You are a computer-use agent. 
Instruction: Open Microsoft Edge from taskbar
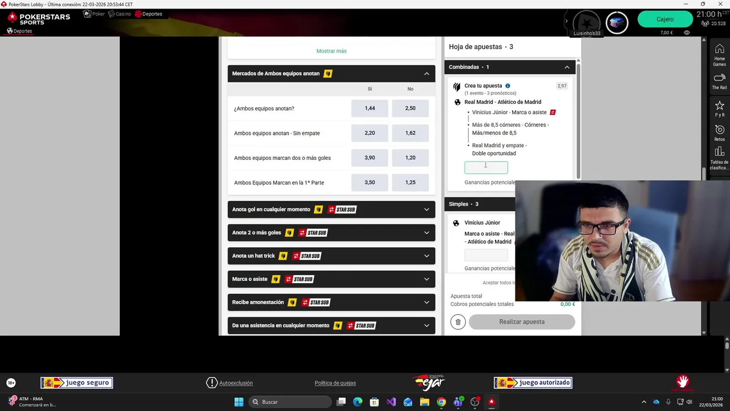click(x=358, y=402)
